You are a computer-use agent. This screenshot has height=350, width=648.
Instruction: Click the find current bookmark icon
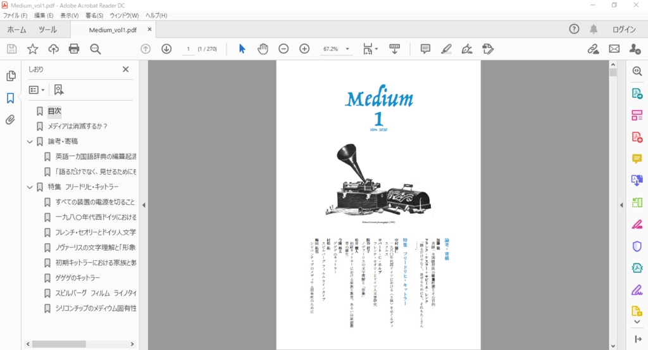[59, 90]
